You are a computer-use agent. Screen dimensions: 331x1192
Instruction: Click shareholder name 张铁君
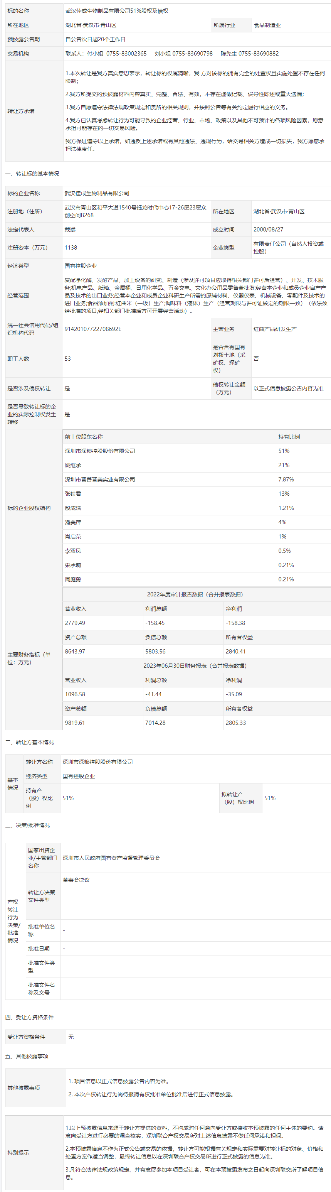click(x=73, y=494)
